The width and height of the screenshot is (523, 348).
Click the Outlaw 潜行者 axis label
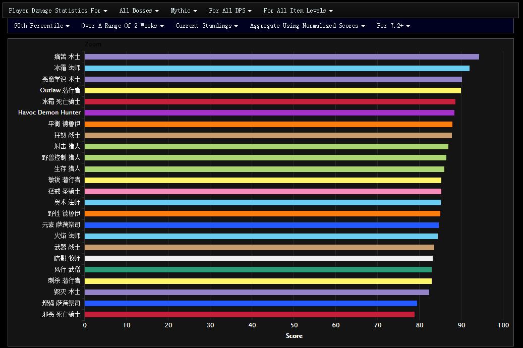60,91
